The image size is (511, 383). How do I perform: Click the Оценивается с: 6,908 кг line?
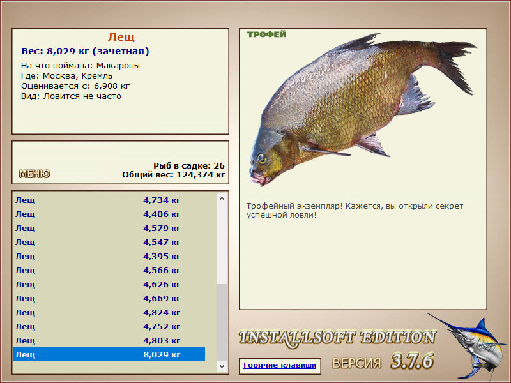pyautogui.click(x=75, y=86)
